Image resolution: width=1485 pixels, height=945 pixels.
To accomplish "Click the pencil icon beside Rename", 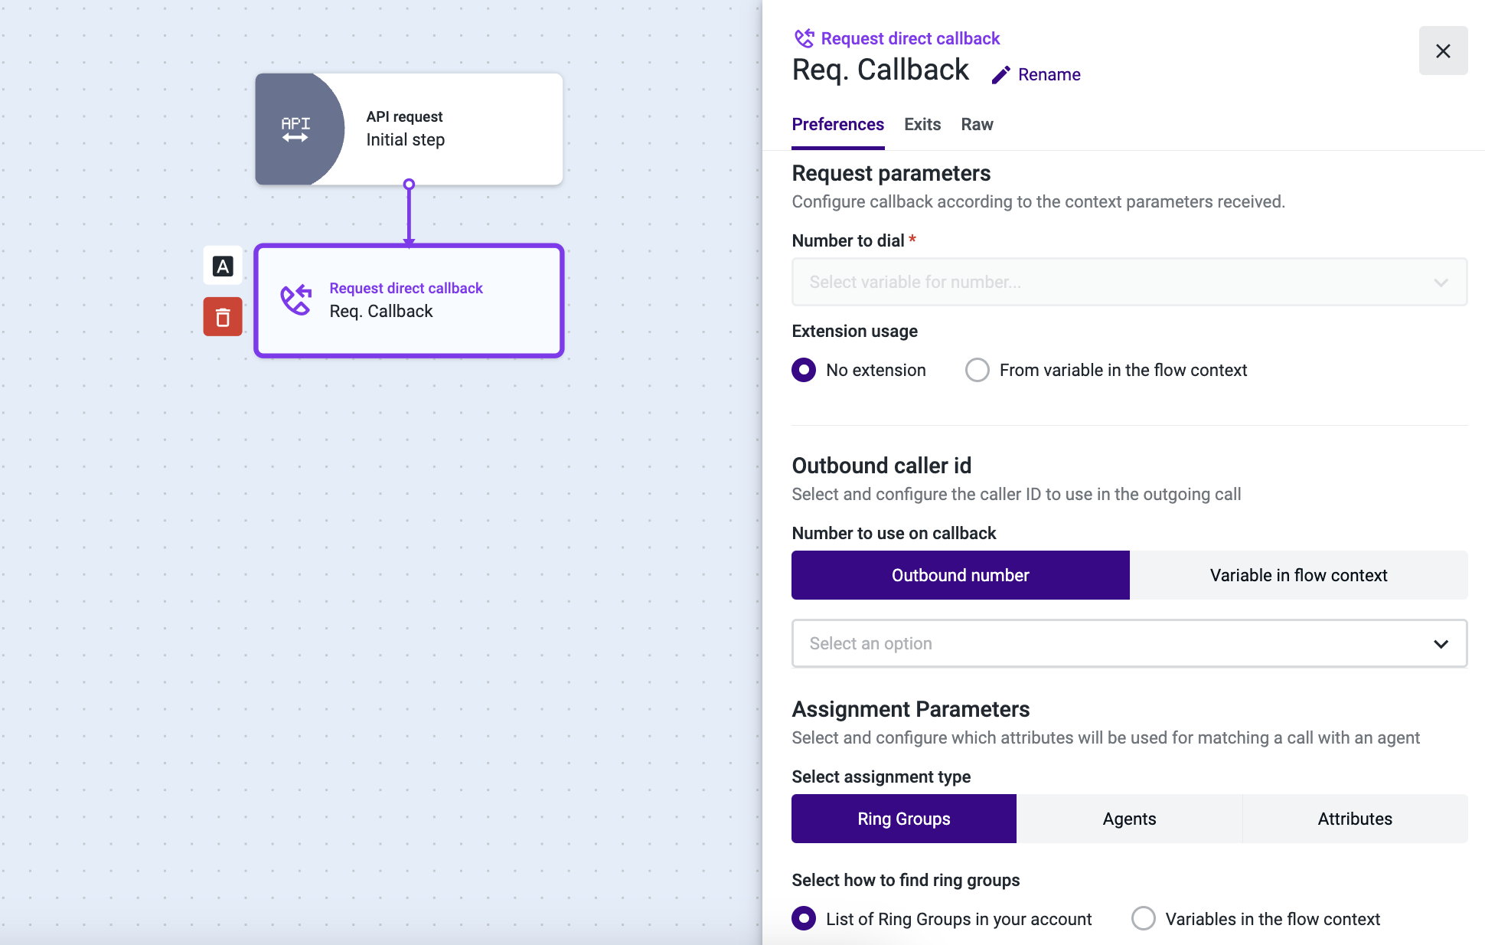I will [x=1000, y=75].
